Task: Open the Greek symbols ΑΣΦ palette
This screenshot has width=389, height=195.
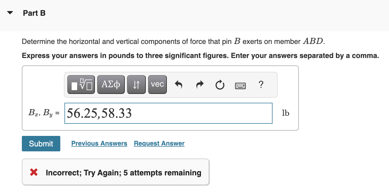Action: coord(111,85)
